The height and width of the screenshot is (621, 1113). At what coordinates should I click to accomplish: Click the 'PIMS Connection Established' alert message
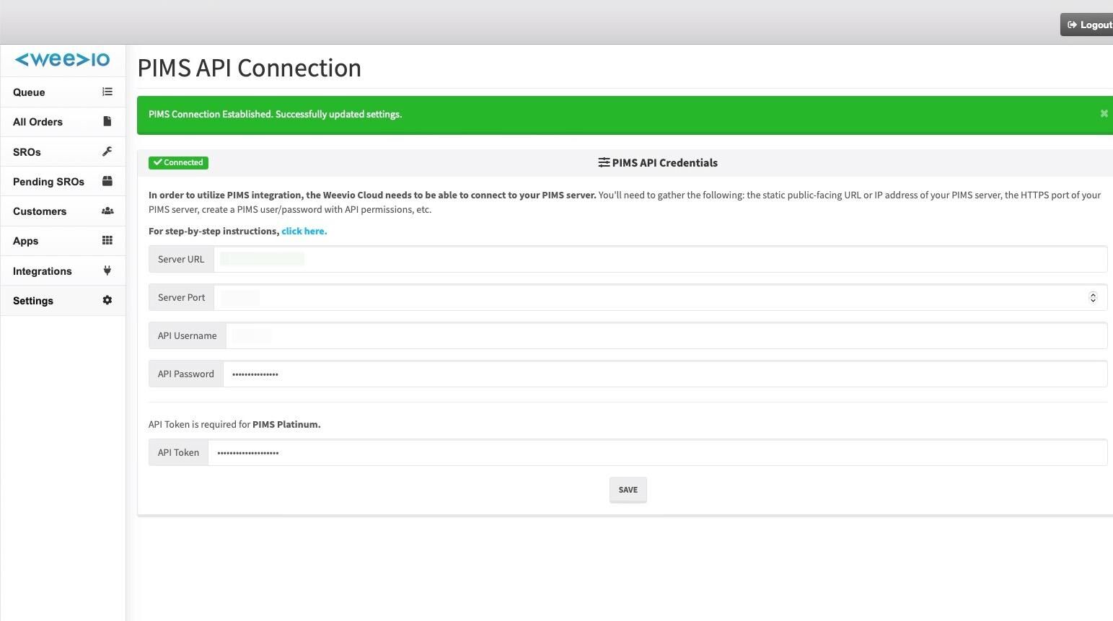coord(275,114)
